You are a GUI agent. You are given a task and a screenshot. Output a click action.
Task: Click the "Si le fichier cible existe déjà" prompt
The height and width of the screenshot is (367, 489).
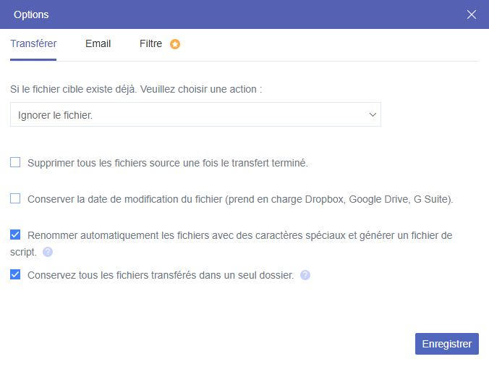tap(136, 89)
